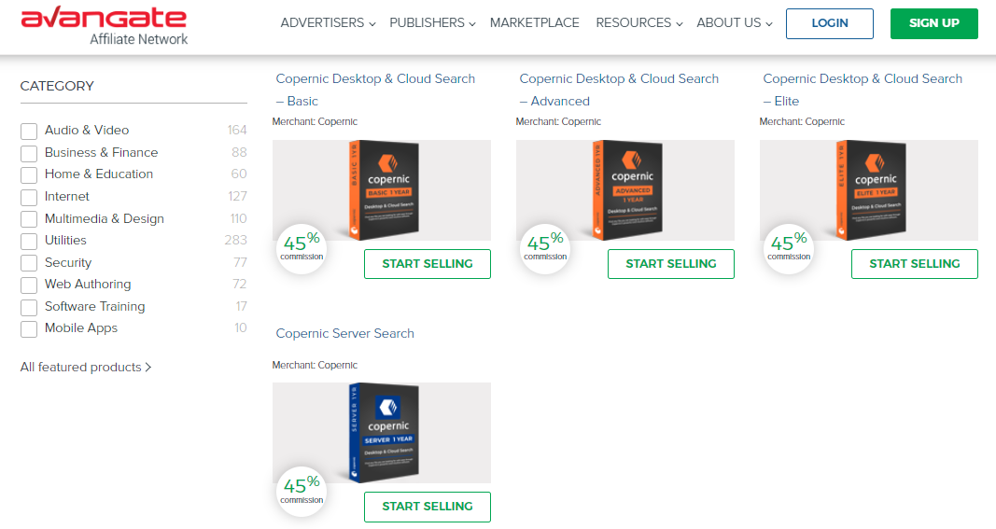Click the Avangate Affiliate Network logo
The height and width of the screenshot is (529, 996).
(105, 26)
